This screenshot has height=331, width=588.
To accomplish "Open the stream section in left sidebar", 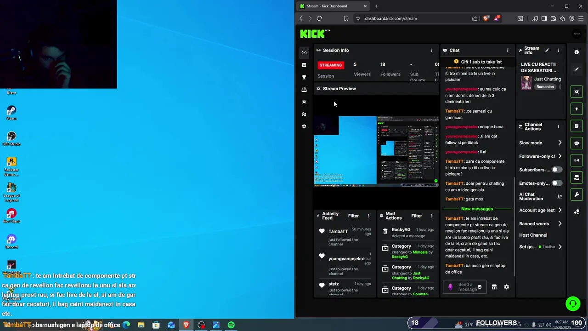I will (x=304, y=52).
